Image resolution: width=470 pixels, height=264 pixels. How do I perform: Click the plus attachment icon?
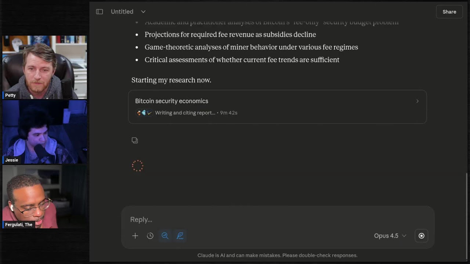coord(135,236)
